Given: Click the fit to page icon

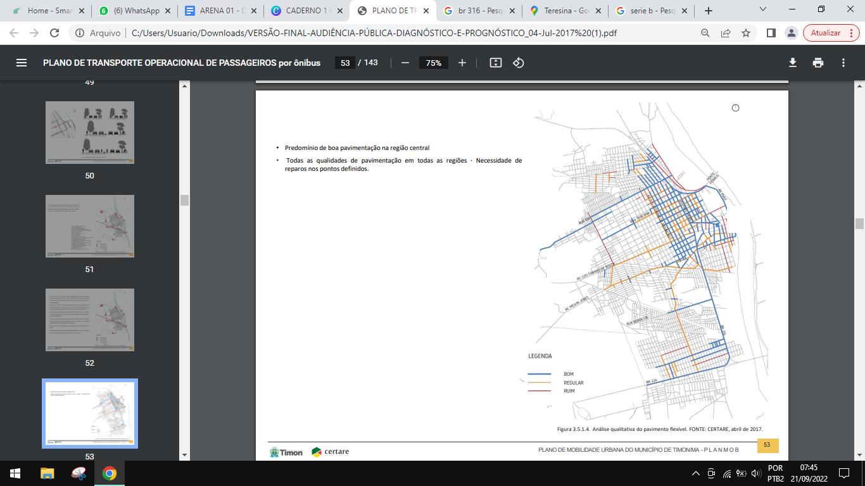Looking at the screenshot, I should click(496, 63).
